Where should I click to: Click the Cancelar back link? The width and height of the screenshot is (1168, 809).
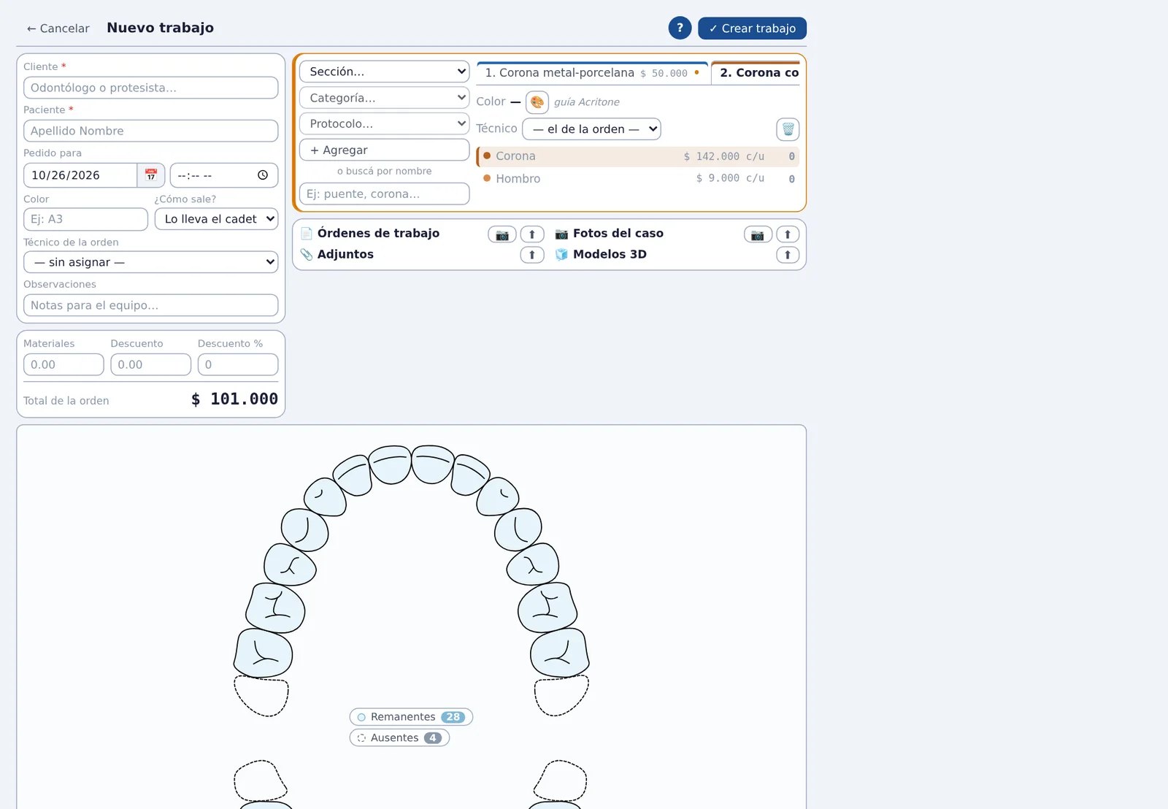(58, 28)
